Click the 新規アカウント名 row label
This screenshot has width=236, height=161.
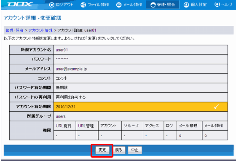click(36, 50)
